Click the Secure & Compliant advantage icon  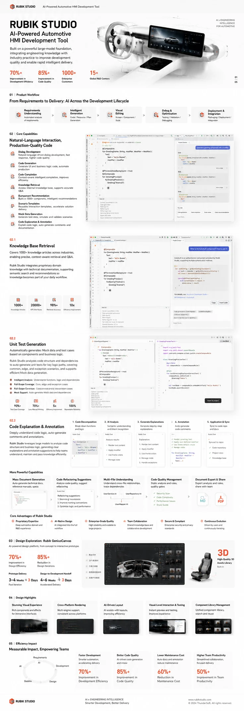pos(162,521)
